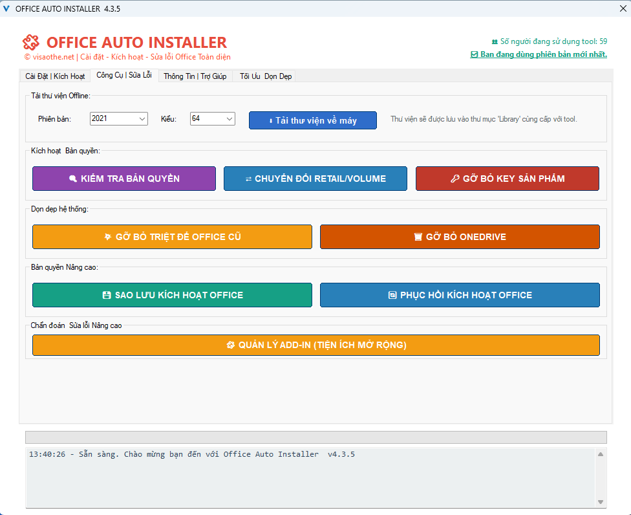Click the users icon beside 'Số người đang sử dụng'
This screenshot has height=515, width=631.
[x=495, y=41]
